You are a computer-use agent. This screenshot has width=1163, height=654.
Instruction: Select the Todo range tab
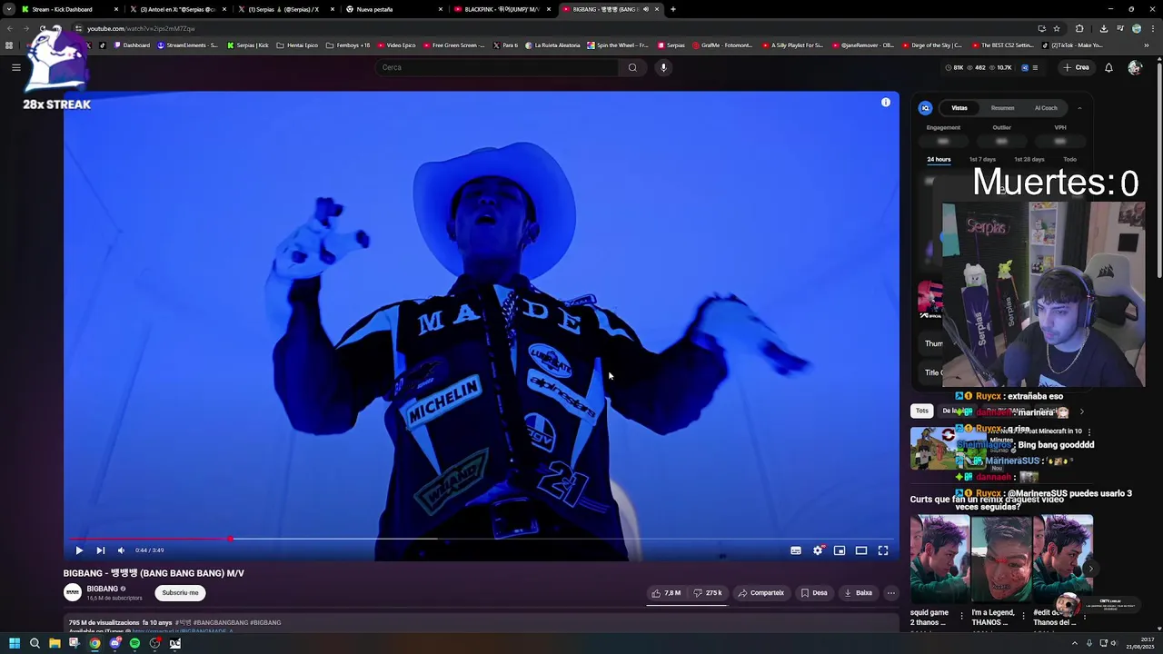coord(1069,160)
